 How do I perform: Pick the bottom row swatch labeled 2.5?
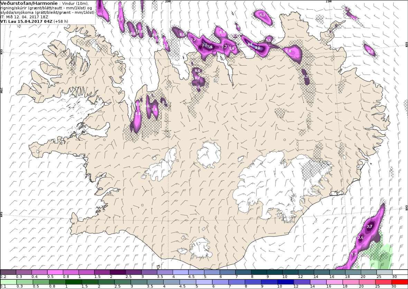pos(122,282)
